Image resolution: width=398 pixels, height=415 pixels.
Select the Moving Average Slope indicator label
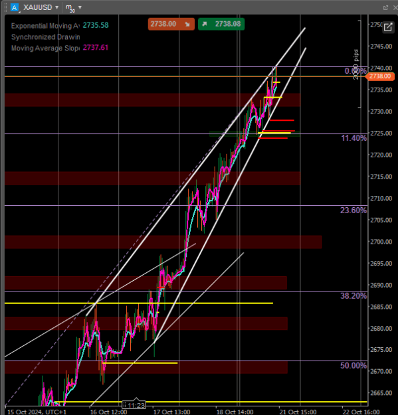click(x=45, y=48)
